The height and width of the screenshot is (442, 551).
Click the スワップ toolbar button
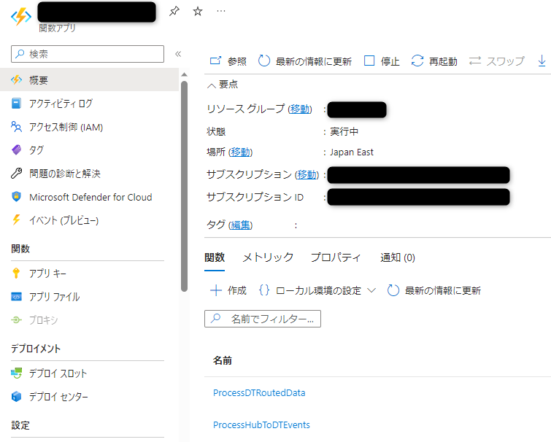[496, 61]
